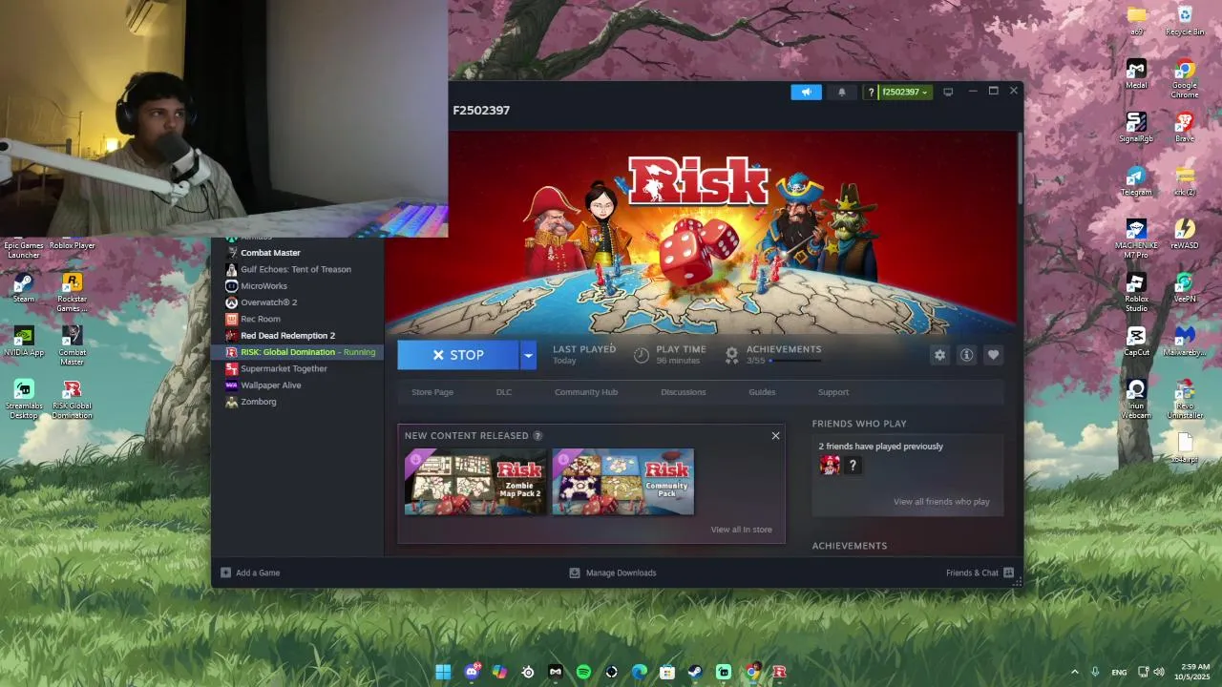Screen dimensions: 1222x687
Task: Click the Windows Start button
Action: point(444,672)
